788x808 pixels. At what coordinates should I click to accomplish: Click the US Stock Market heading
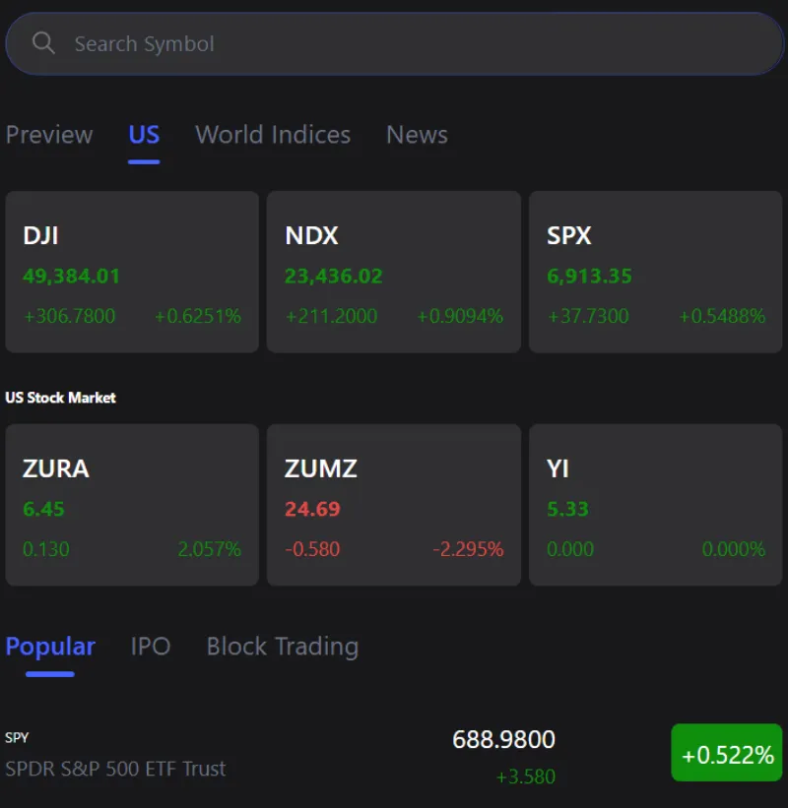[x=61, y=398]
